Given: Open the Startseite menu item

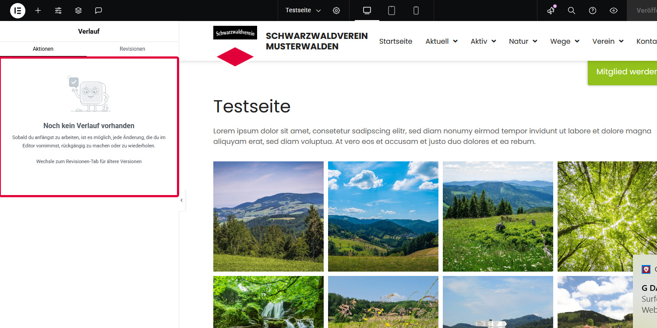Looking at the screenshot, I should [x=396, y=41].
